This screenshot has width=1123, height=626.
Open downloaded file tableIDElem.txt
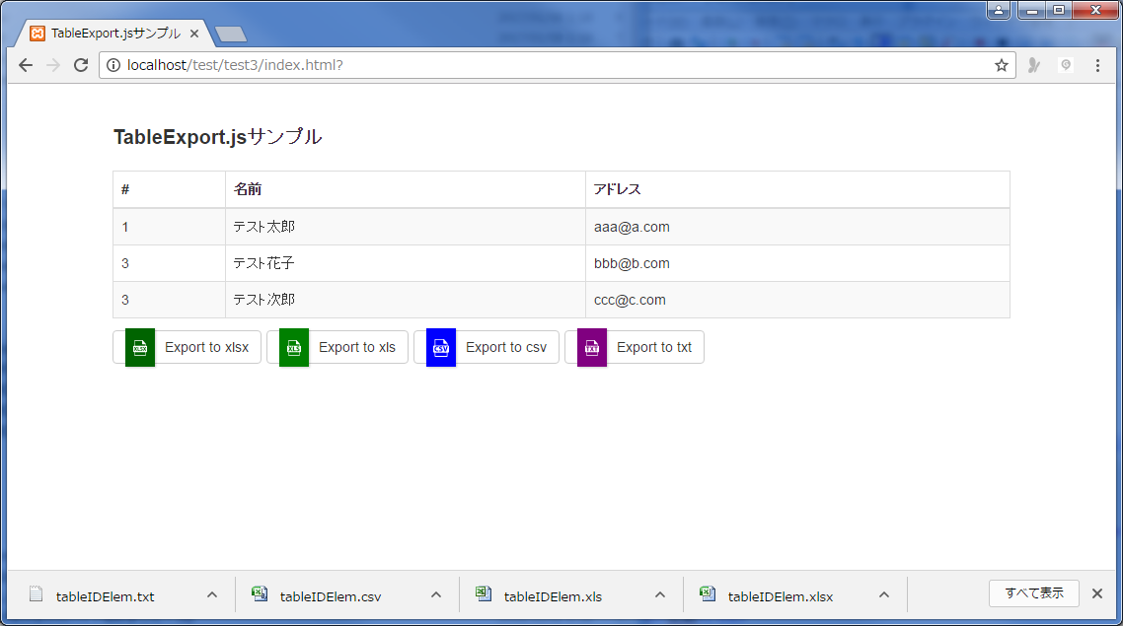pos(106,596)
